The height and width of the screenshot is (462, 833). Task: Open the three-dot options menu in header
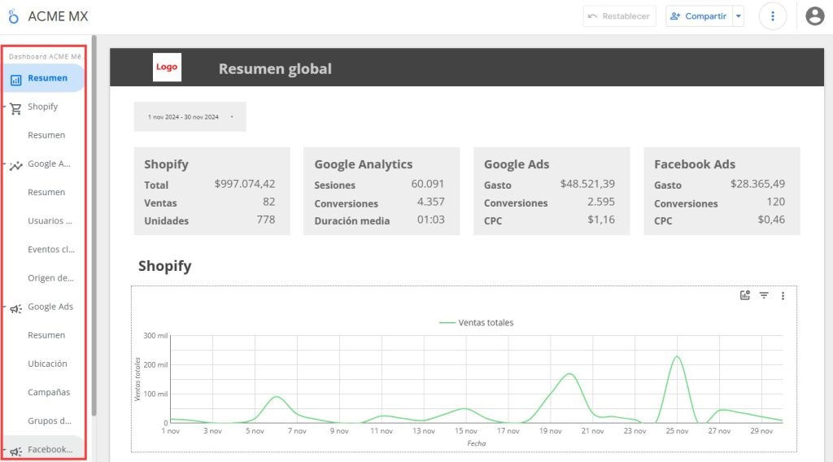(773, 16)
